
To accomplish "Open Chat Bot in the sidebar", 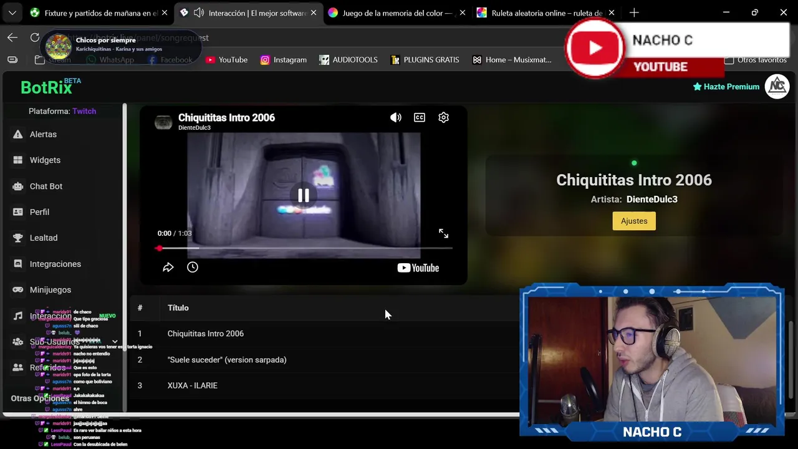I will (46, 186).
